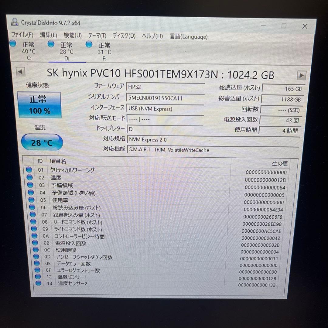Open the 言語(Language) menu
The image size is (328, 328).
coord(189,37)
